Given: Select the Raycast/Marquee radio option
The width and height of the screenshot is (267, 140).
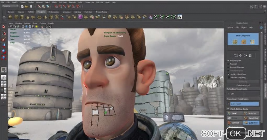Looking at the screenshot, I should coord(228,67).
